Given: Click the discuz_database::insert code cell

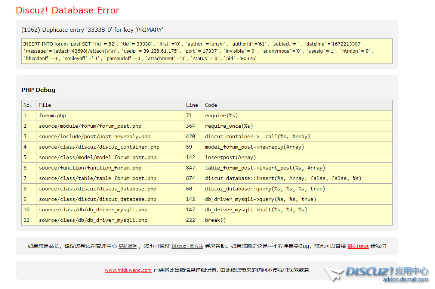Looking at the screenshot, I should pyautogui.click(x=298, y=178).
